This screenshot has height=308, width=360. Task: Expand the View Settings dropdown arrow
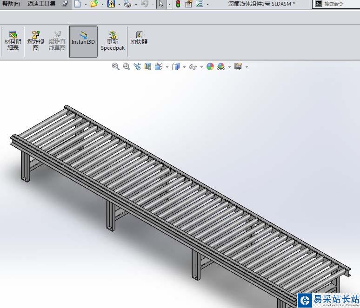click(x=247, y=67)
